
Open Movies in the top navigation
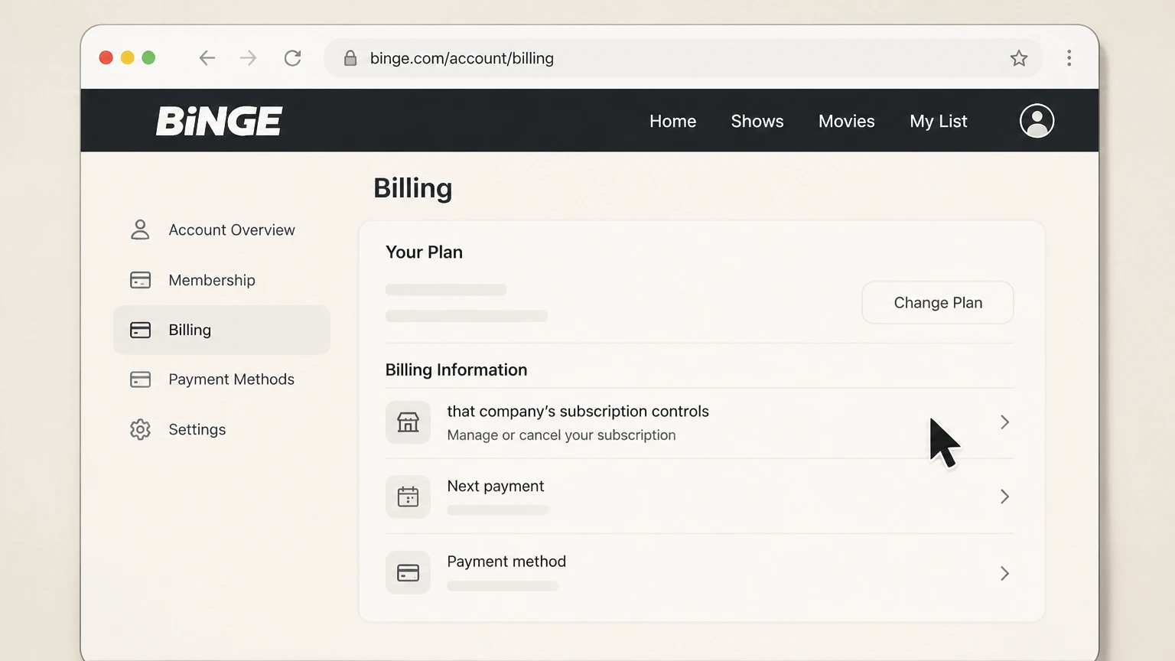coord(846,121)
